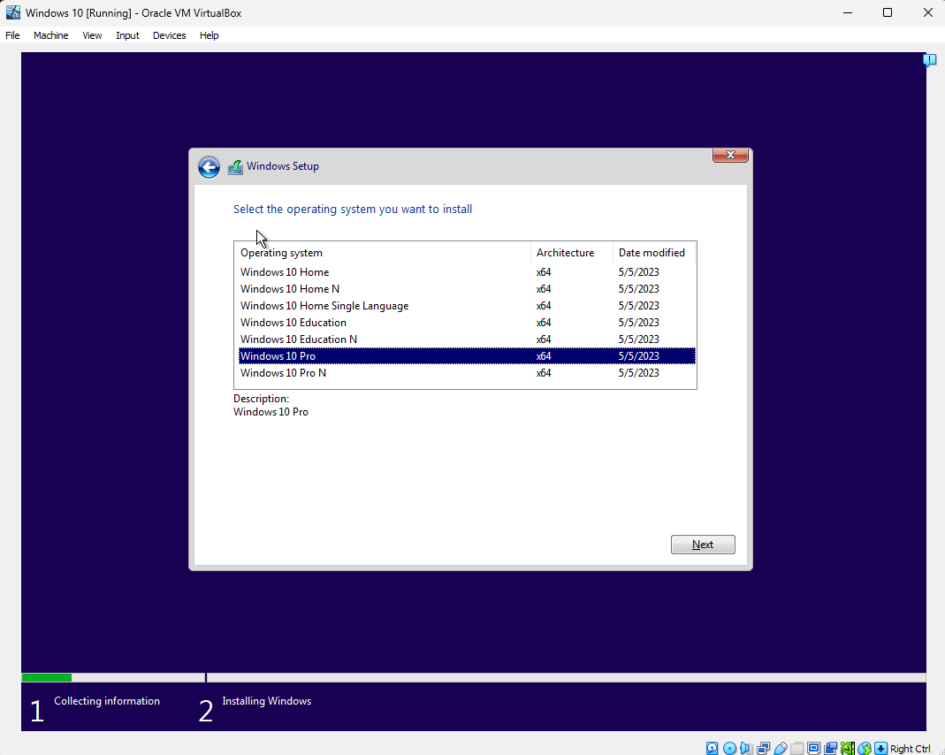Click the mouse integration status icon
The height and width of the screenshot is (755, 945).
(865, 749)
